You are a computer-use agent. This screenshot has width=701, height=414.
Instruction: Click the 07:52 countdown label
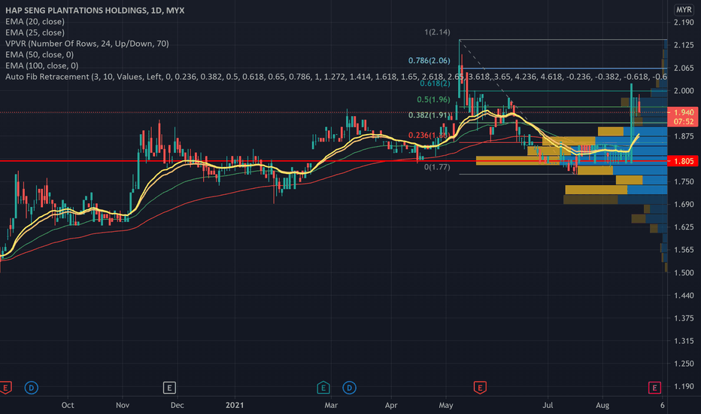pyautogui.click(x=683, y=122)
